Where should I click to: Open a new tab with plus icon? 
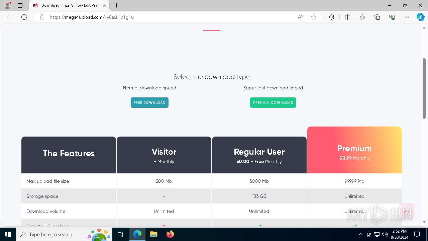[116, 5]
